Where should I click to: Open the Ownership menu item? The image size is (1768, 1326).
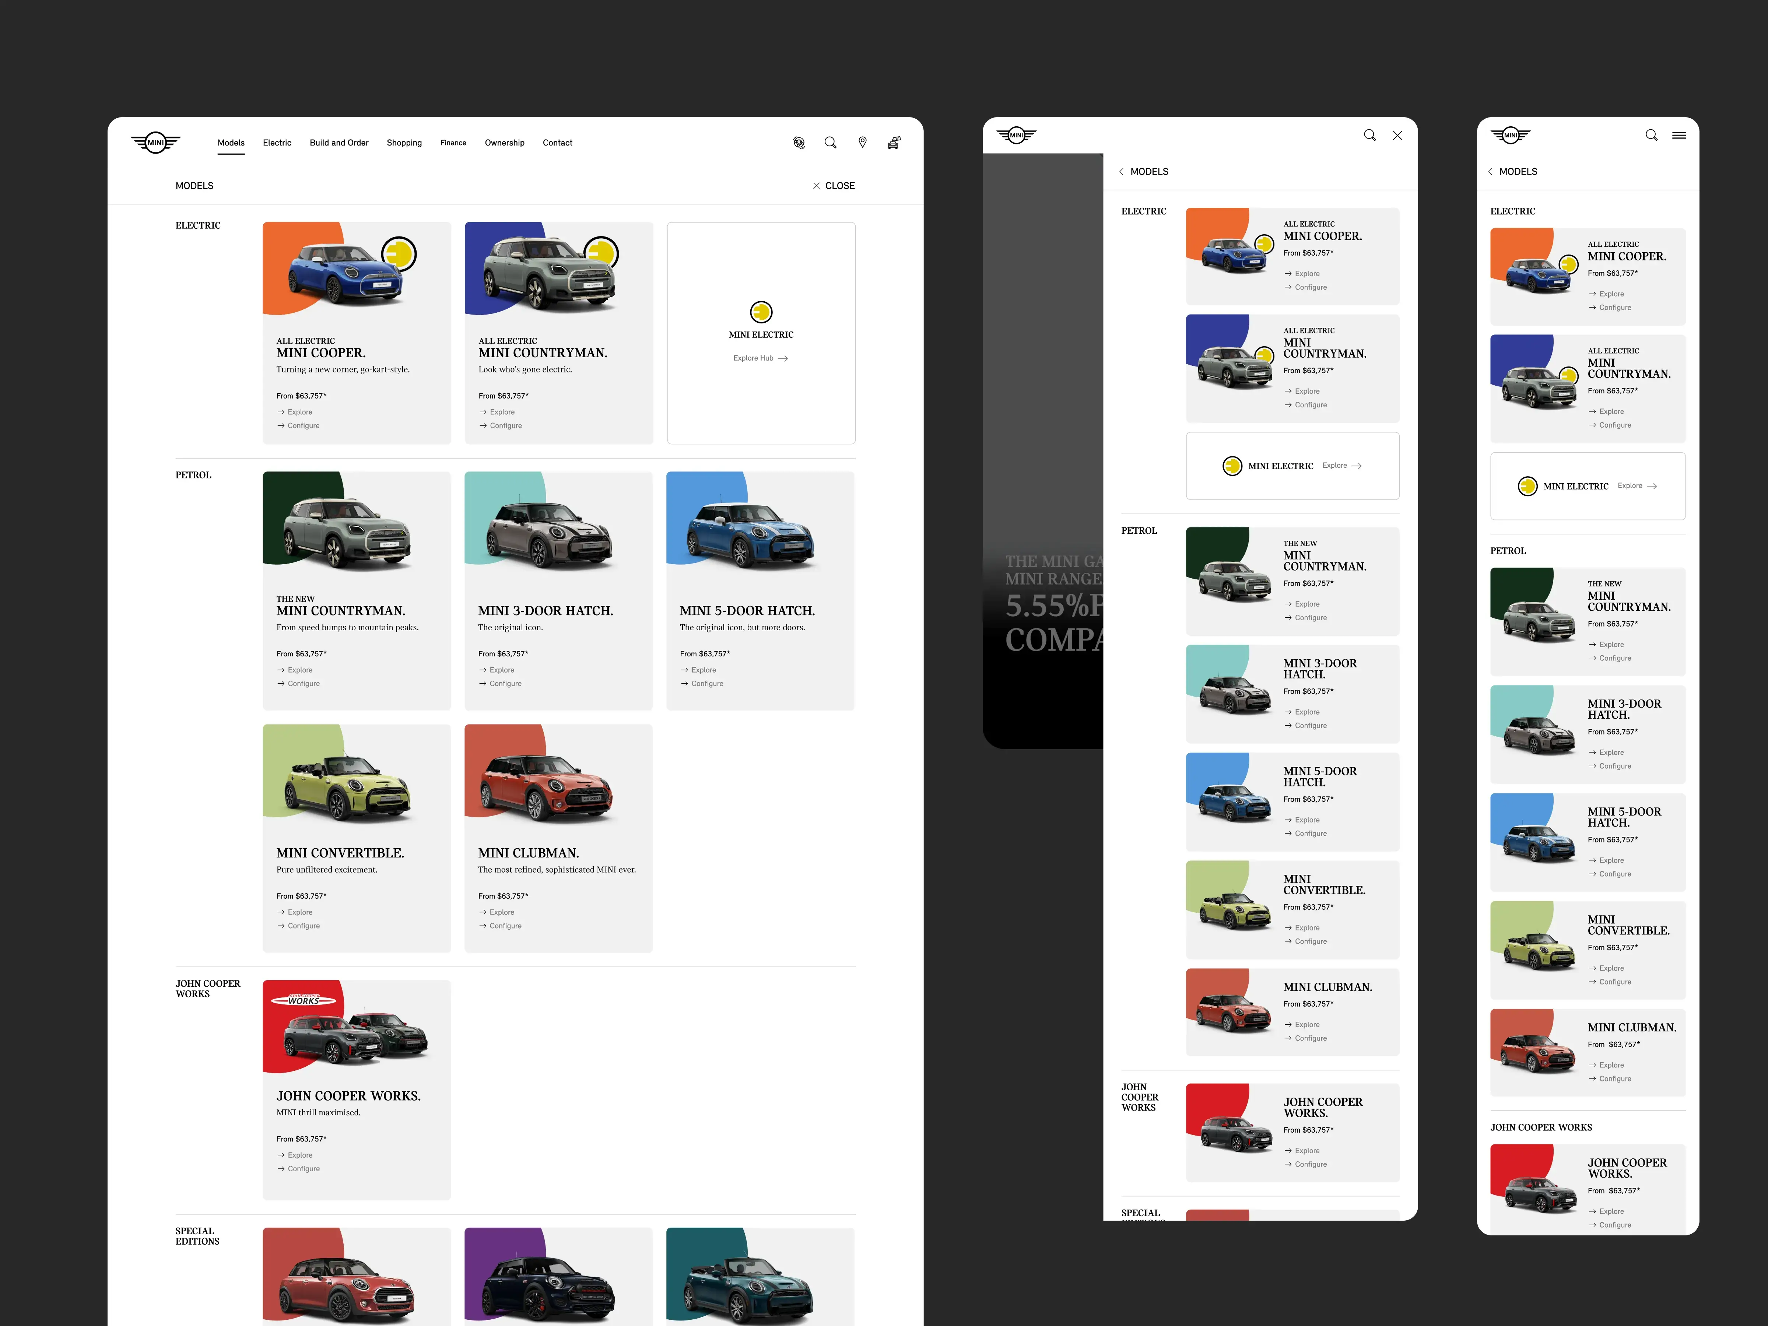coord(504,143)
